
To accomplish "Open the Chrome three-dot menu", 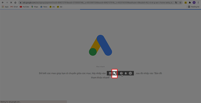I will (x=198, y=2).
